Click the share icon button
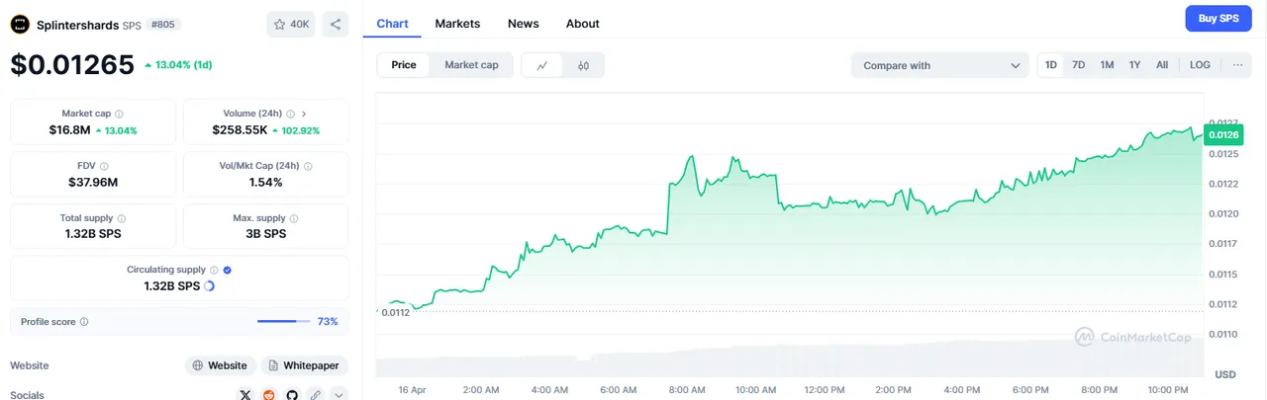Image resolution: width=1267 pixels, height=400 pixels. [336, 24]
